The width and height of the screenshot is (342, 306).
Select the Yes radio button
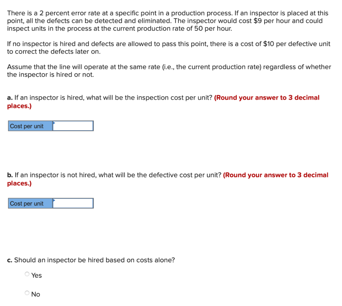coord(26,274)
